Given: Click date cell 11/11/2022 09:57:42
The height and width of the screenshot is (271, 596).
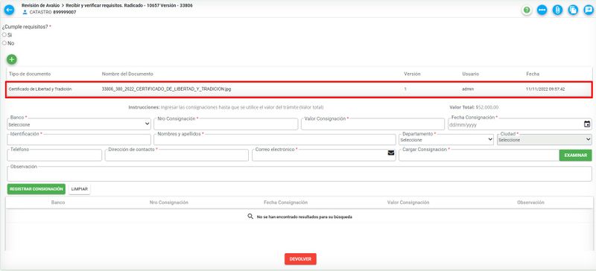Looking at the screenshot, I should point(545,89).
